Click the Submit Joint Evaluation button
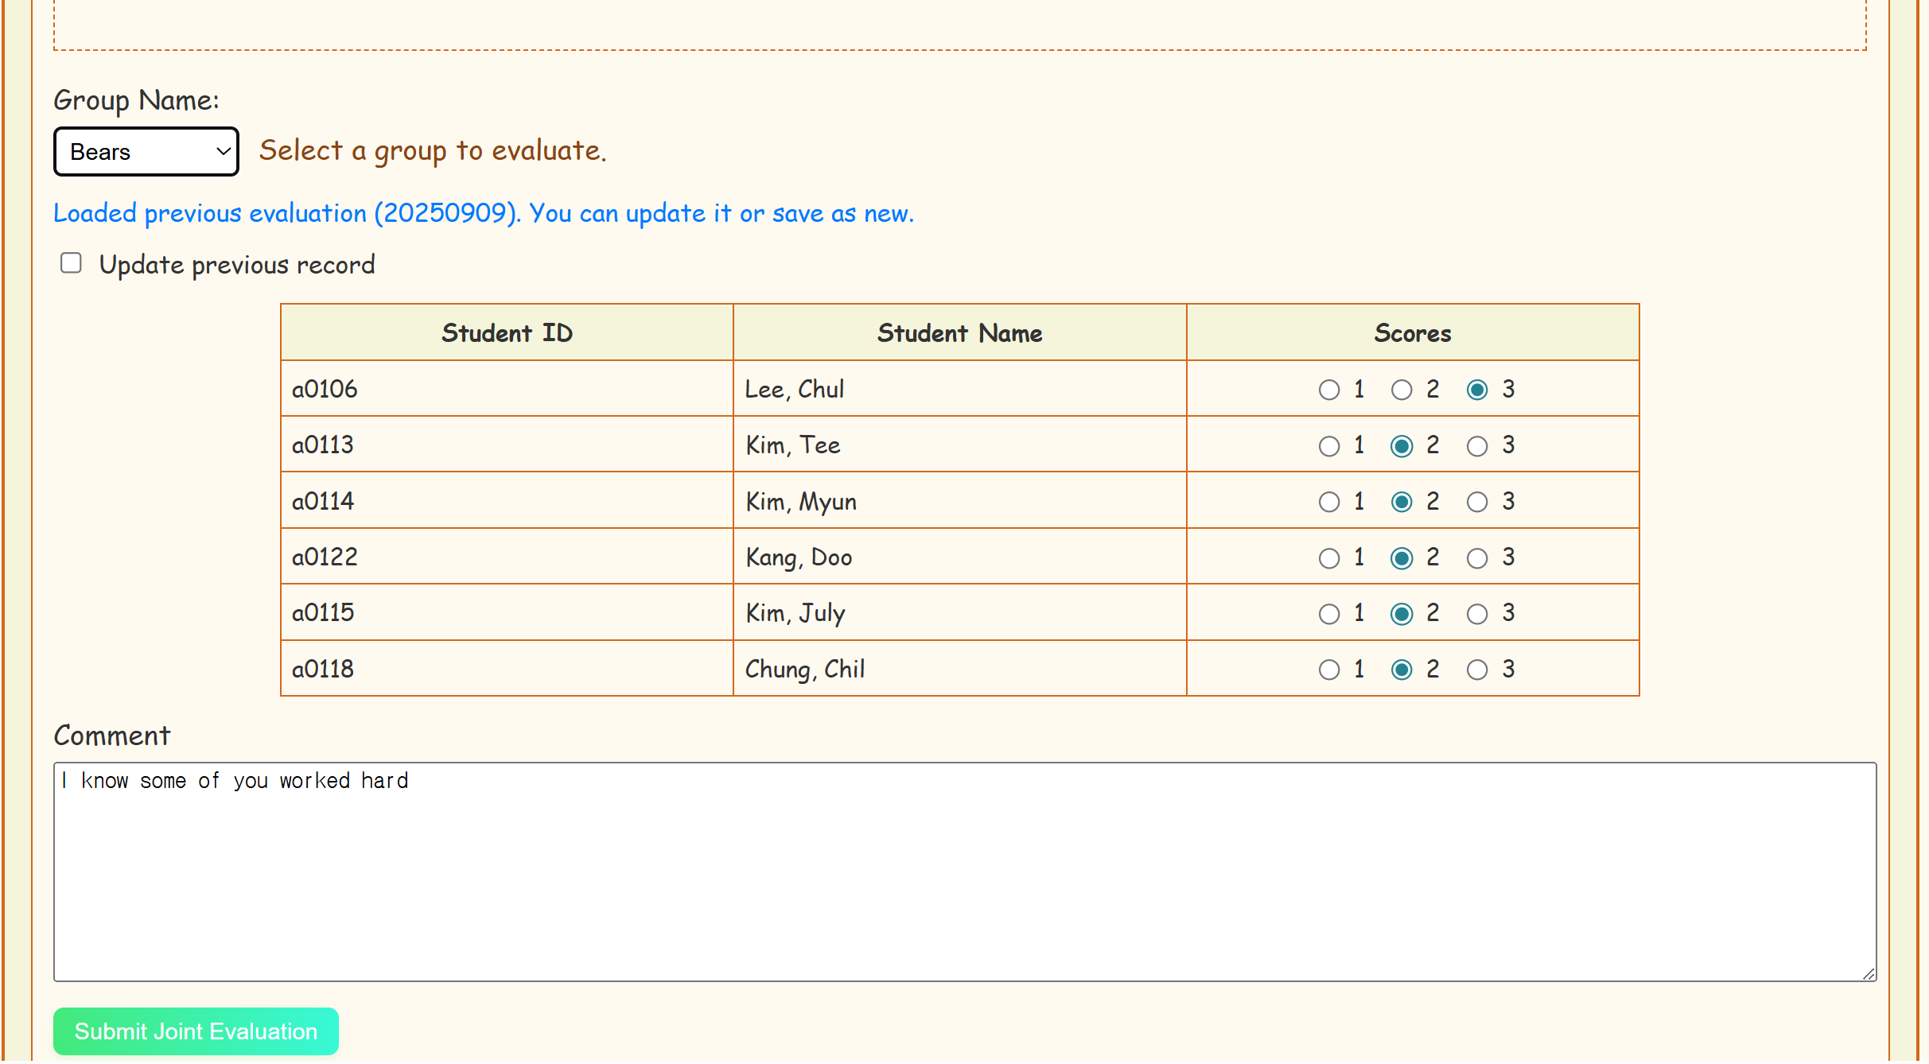This screenshot has width=1929, height=1064. (196, 1031)
